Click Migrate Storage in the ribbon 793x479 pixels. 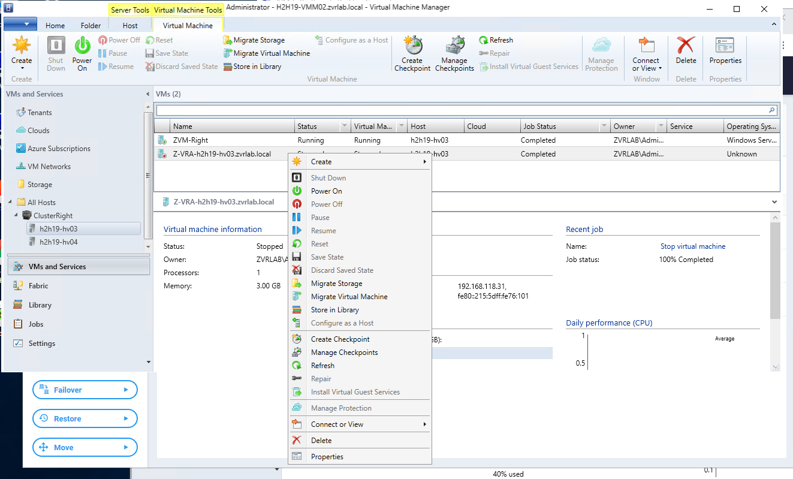click(x=254, y=40)
